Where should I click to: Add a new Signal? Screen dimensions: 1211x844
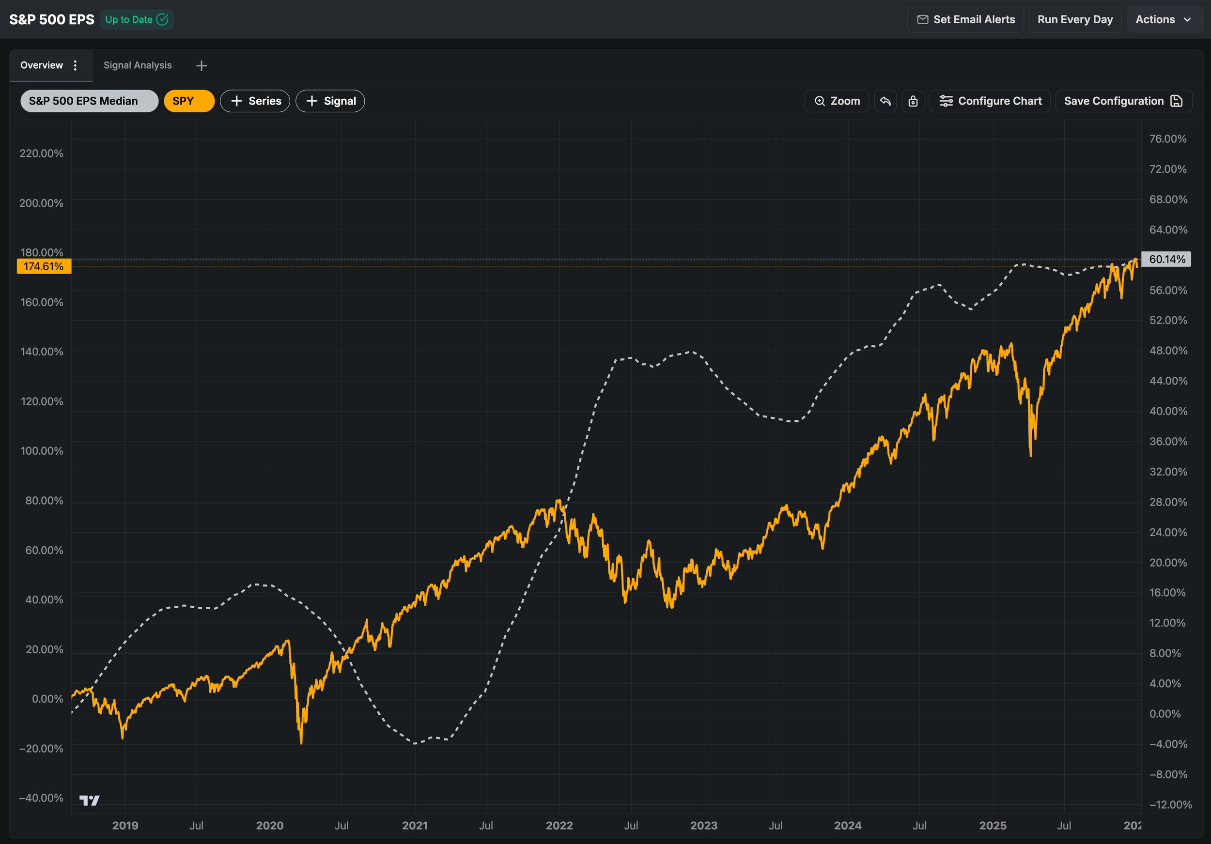(x=330, y=101)
